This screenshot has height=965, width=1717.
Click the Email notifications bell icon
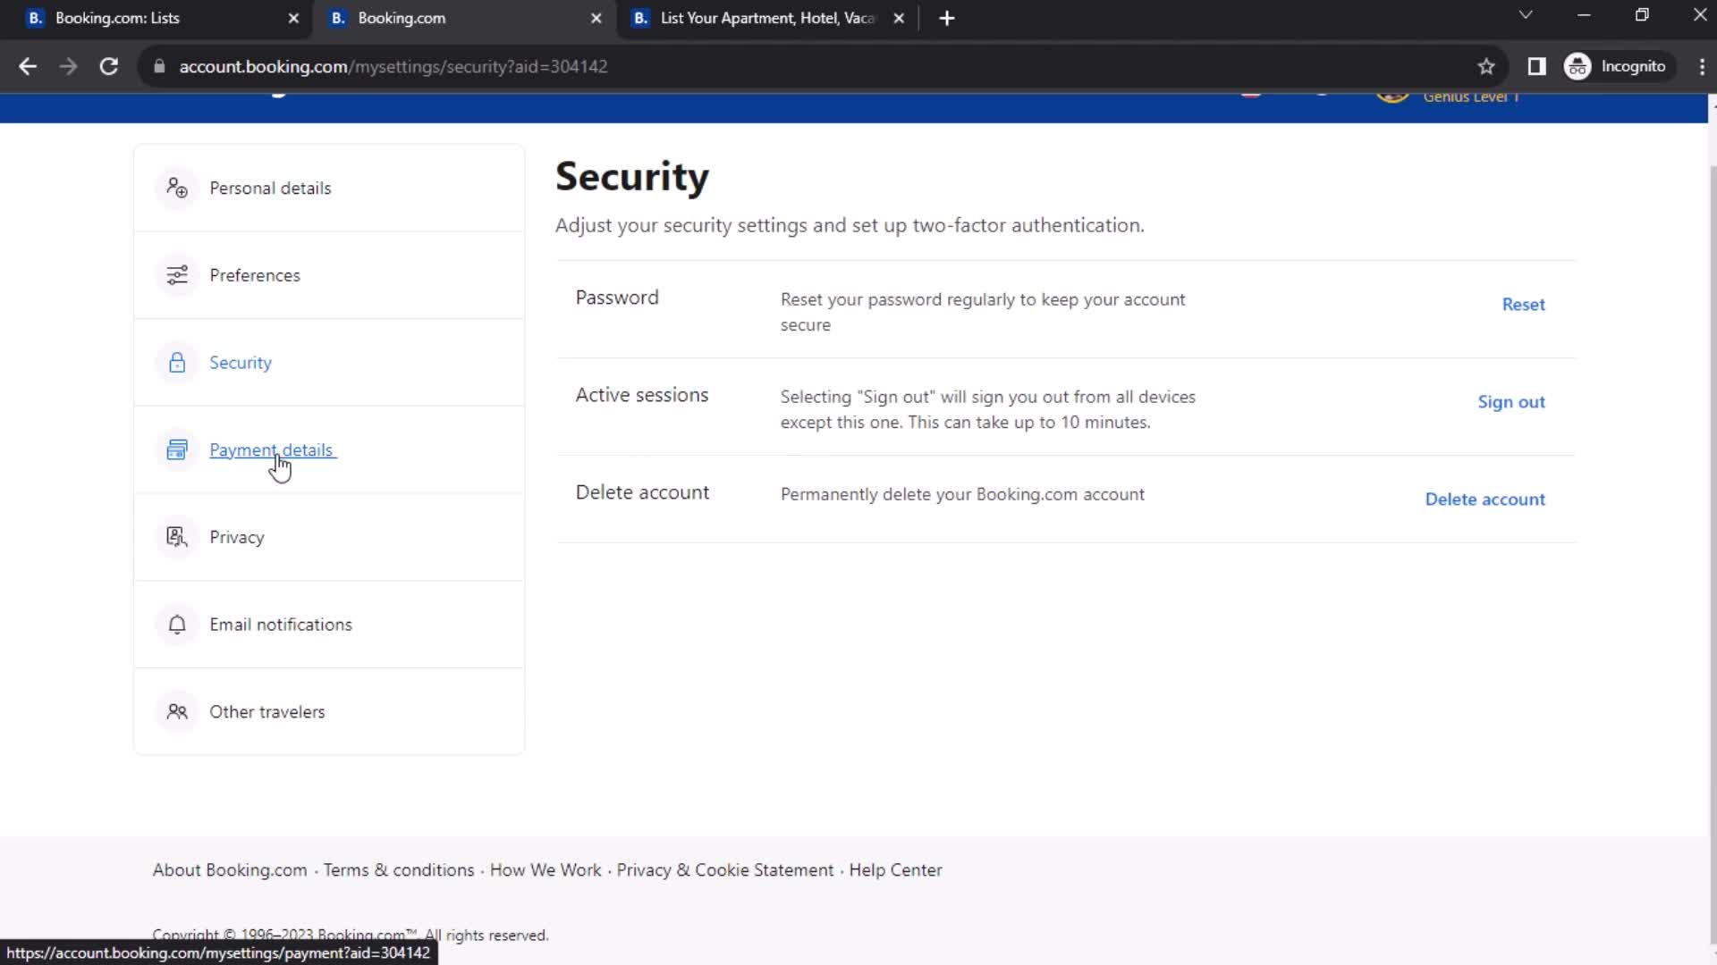click(x=175, y=625)
